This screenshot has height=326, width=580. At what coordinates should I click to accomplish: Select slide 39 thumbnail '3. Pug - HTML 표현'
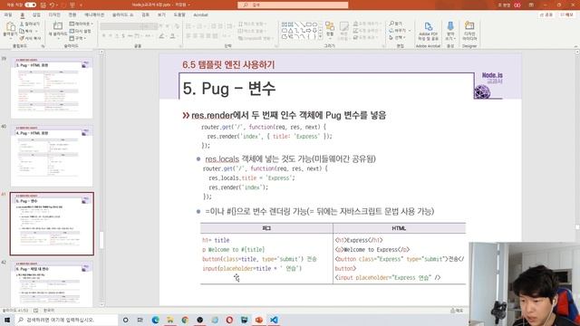(x=52, y=88)
